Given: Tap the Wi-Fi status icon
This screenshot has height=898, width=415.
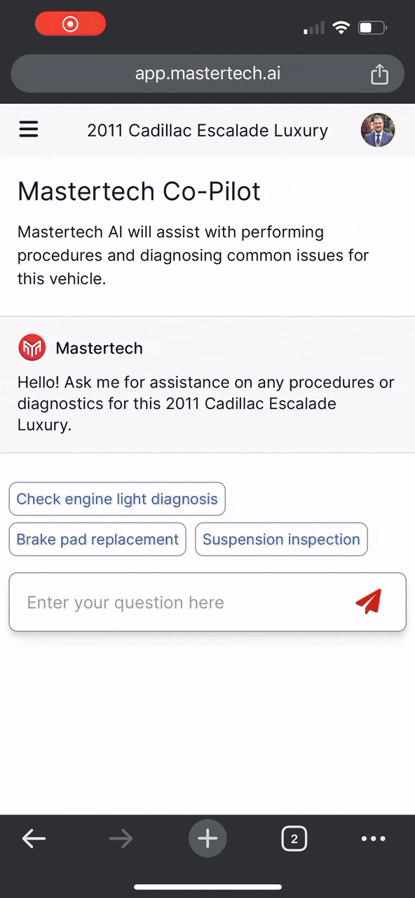Looking at the screenshot, I should (x=341, y=28).
